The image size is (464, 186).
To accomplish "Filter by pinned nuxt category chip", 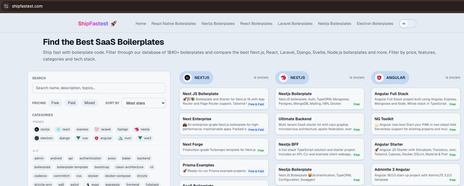I will pyautogui.click(x=126, y=138).
